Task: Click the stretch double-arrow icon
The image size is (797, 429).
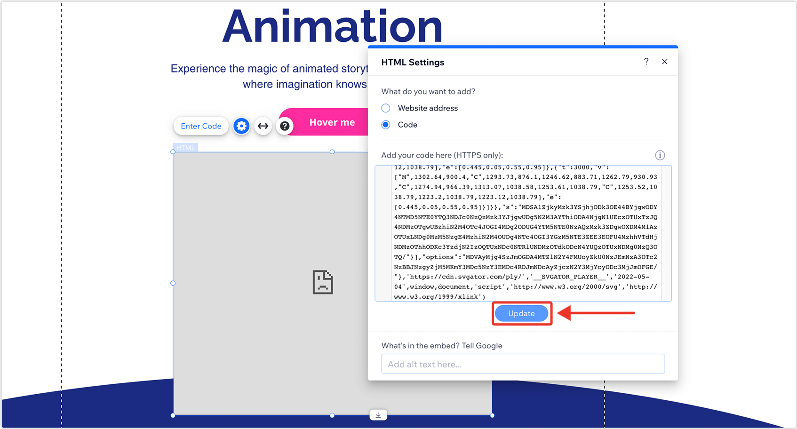Action: (x=263, y=126)
